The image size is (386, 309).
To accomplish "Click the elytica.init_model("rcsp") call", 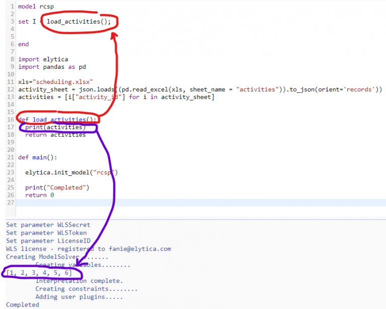I will click(x=71, y=172).
